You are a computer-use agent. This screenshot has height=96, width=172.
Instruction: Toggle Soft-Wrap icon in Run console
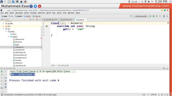[5, 78]
